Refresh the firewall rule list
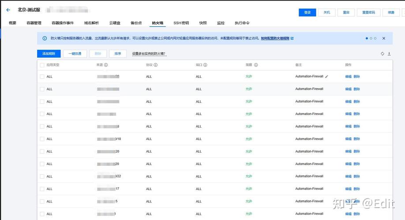The height and width of the screenshot is (220, 405). pyautogui.click(x=382, y=54)
